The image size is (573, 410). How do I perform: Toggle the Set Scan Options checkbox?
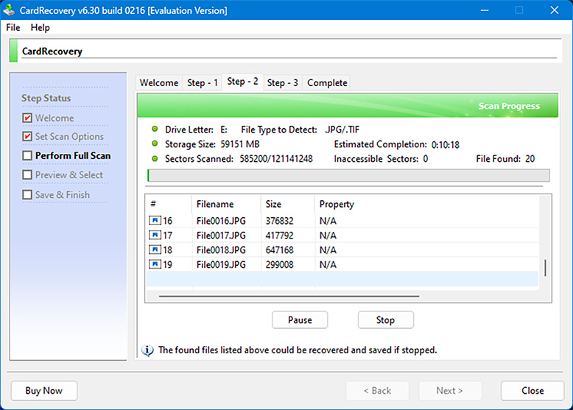[27, 136]
